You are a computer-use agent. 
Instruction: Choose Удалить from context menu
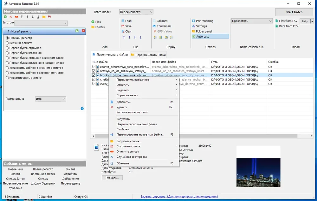coord(122,107)
